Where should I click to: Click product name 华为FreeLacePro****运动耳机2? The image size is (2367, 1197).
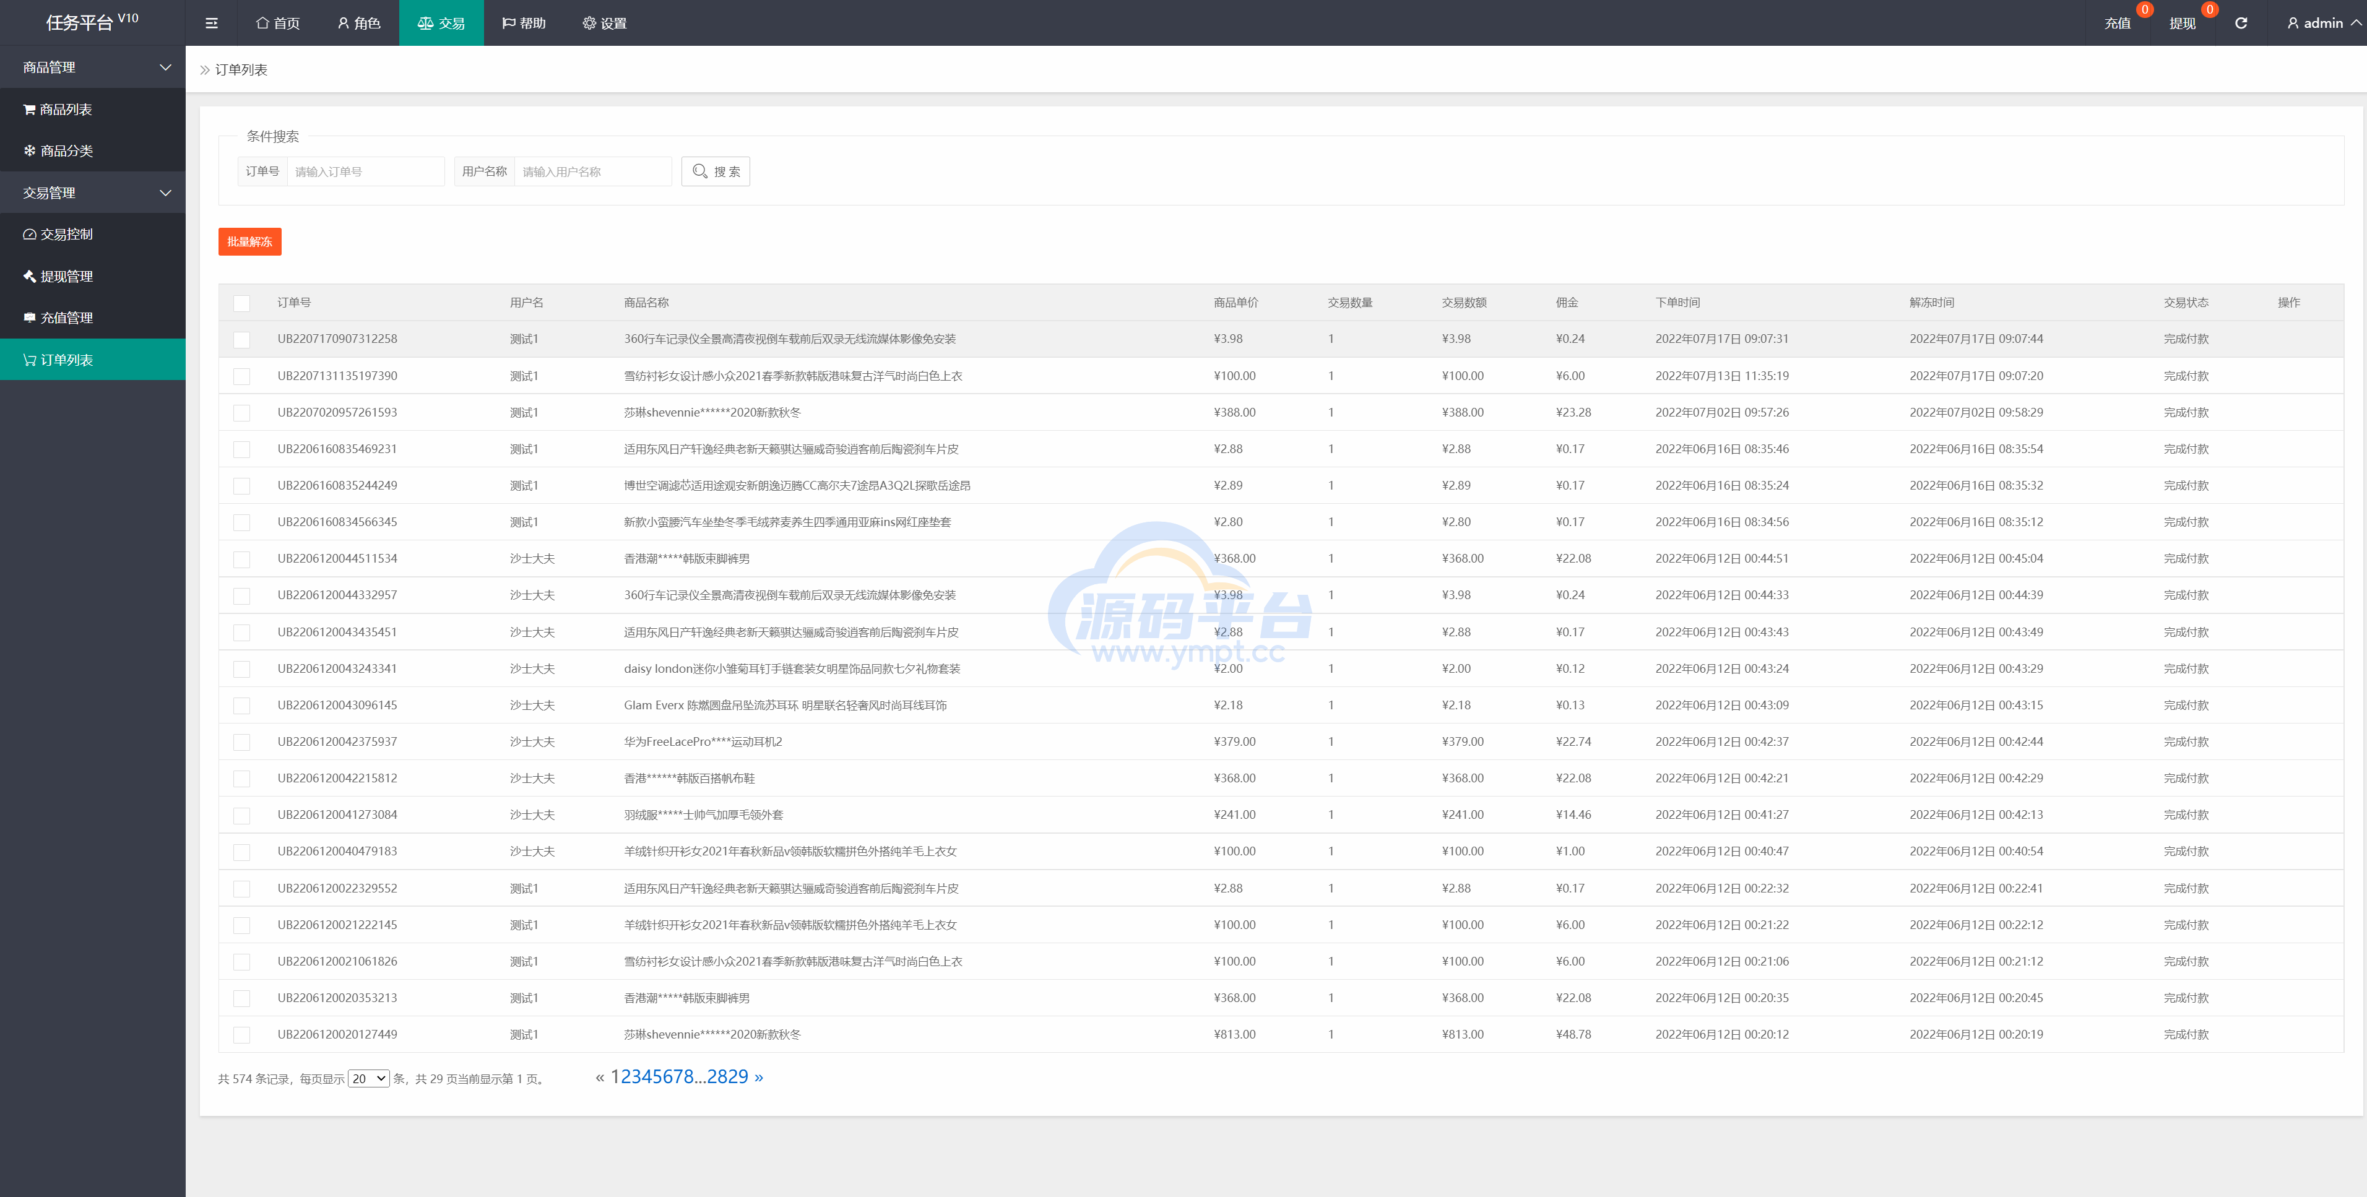tap(703, 741)
